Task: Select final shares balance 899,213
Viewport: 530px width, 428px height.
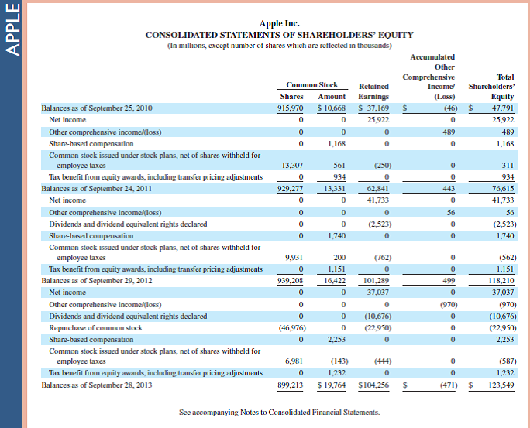Action: (291, 385)
